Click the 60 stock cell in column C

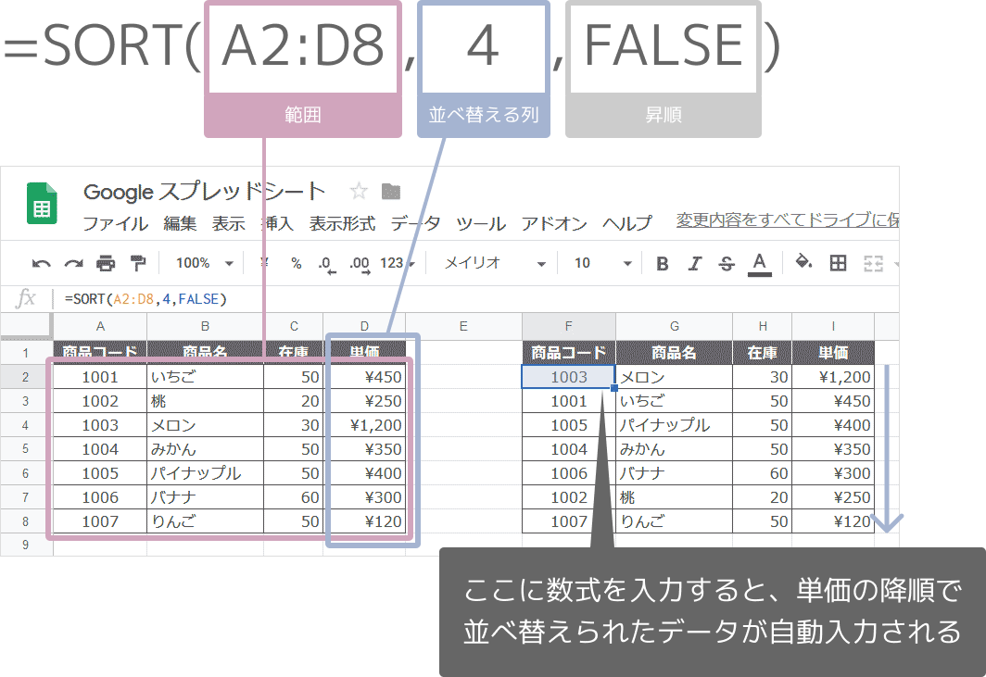[x=294, y=498]
